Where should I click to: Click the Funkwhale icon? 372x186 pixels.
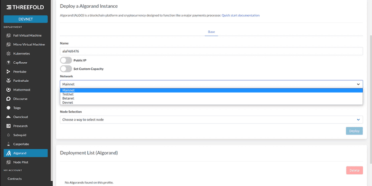pyautogui.click(x=9, y=80)
